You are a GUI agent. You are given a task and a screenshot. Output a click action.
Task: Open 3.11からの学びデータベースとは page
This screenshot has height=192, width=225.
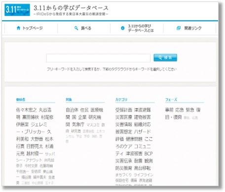[137, 28]
